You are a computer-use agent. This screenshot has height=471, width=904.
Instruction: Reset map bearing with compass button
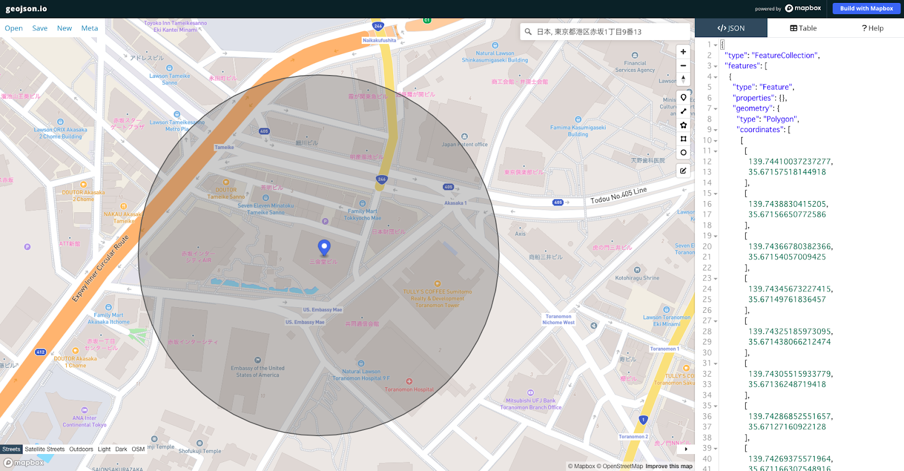[x=683, y=79]
